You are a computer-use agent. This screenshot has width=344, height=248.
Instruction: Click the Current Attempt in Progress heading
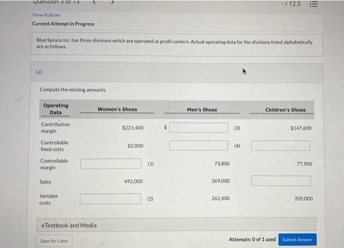tap(63, 24)
